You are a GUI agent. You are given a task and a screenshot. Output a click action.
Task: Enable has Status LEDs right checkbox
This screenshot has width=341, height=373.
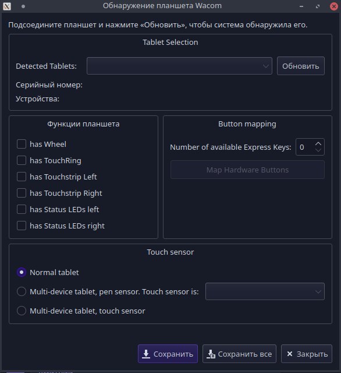pyautogui.click(x=22, y=226)
